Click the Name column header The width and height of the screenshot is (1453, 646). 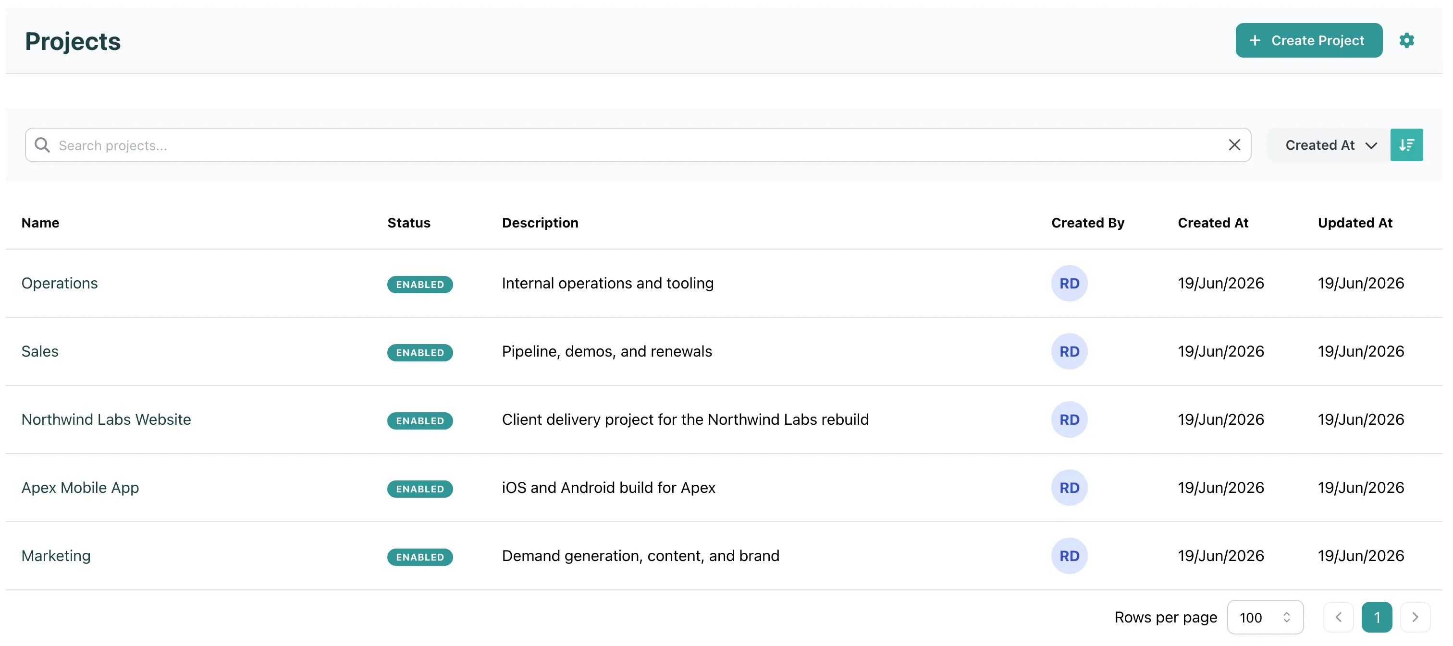[40, 223]
